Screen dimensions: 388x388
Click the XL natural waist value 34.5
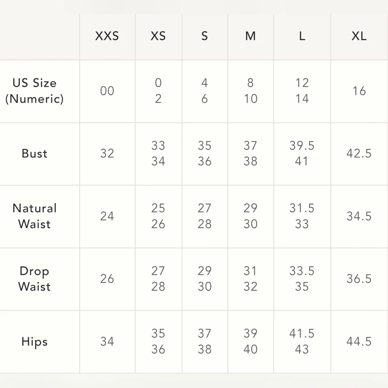359,216
